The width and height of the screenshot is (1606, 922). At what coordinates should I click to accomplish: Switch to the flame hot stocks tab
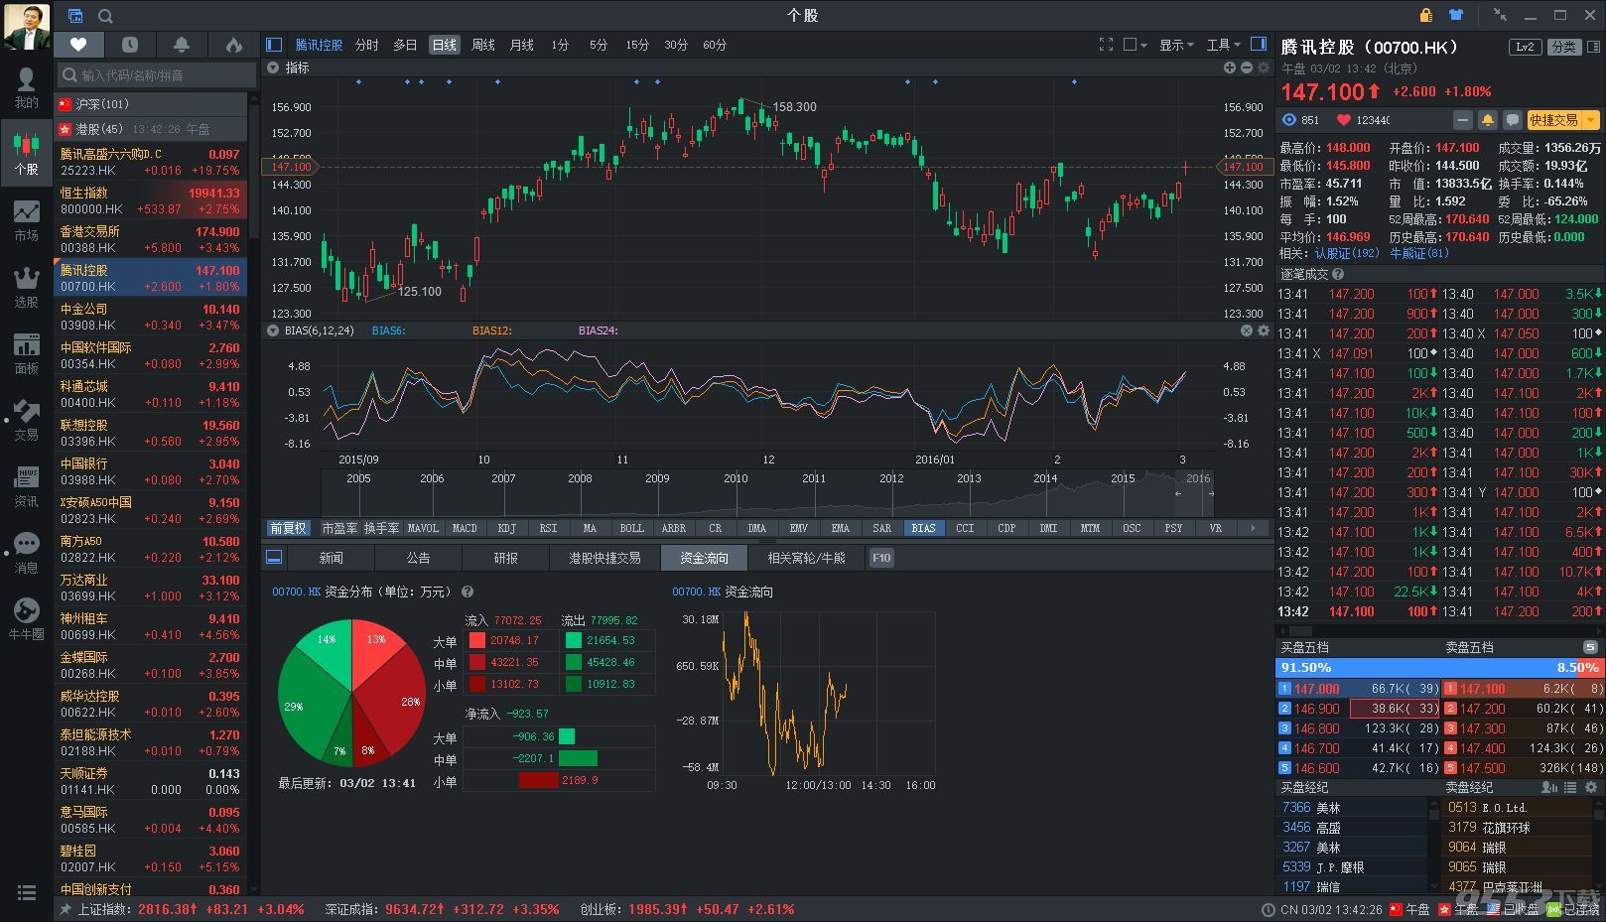coord(233,45)
